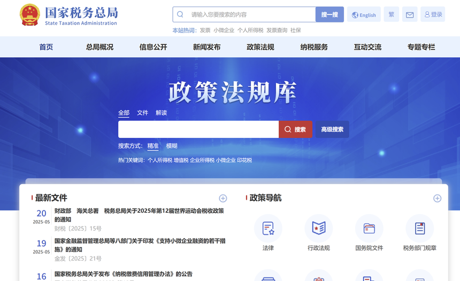Select the 解读 search scope tab
This screenshot has height=281, width=460.
point(162,113)
